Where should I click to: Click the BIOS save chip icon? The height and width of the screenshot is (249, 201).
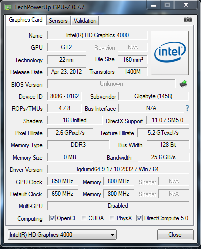pos(183,84)
